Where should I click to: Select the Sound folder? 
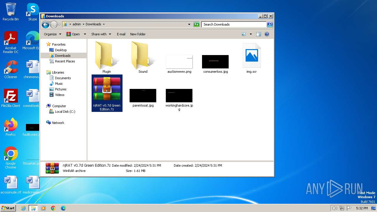[143, 57]
